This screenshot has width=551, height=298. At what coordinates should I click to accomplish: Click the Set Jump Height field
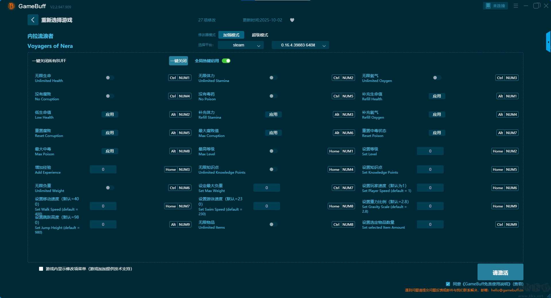103,224
